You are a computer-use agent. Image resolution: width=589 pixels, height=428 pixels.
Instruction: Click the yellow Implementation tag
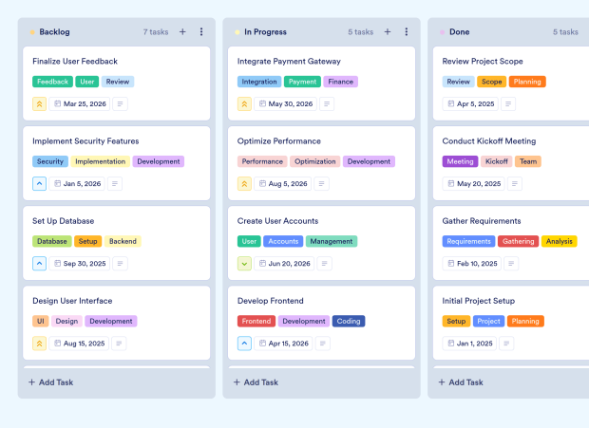pos(101,161)
